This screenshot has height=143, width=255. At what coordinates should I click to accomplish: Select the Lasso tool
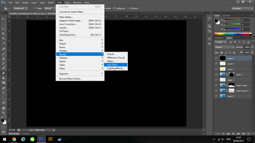click(3, 29)
